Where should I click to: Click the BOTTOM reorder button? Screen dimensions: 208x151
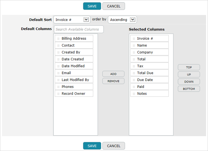point(189,89)
